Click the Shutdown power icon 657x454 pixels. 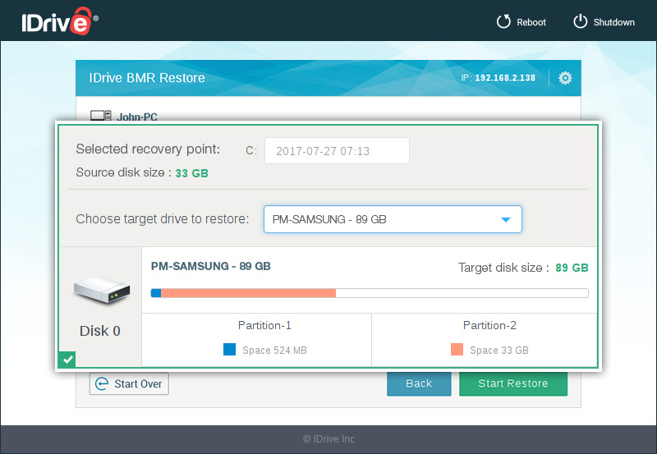click(x=581, y=22)
